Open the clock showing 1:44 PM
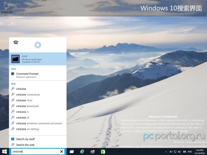The height and width of the screenshot is (155, 207). [x=199, y=152]
